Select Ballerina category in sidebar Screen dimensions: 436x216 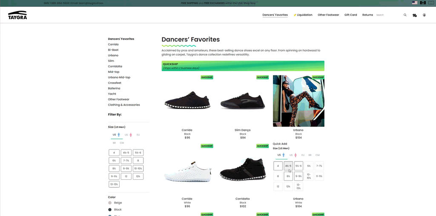(x=114, y=89)
